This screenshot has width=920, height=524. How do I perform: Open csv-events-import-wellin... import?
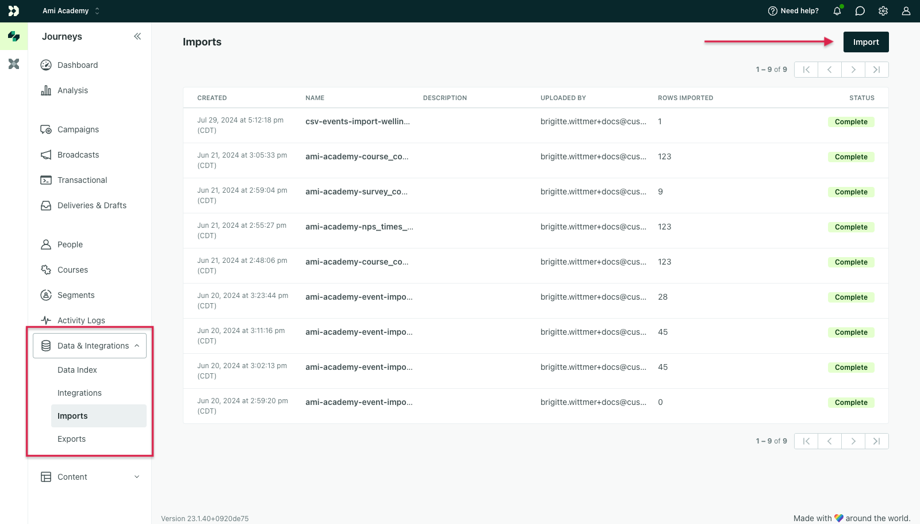tap(358, 121)
